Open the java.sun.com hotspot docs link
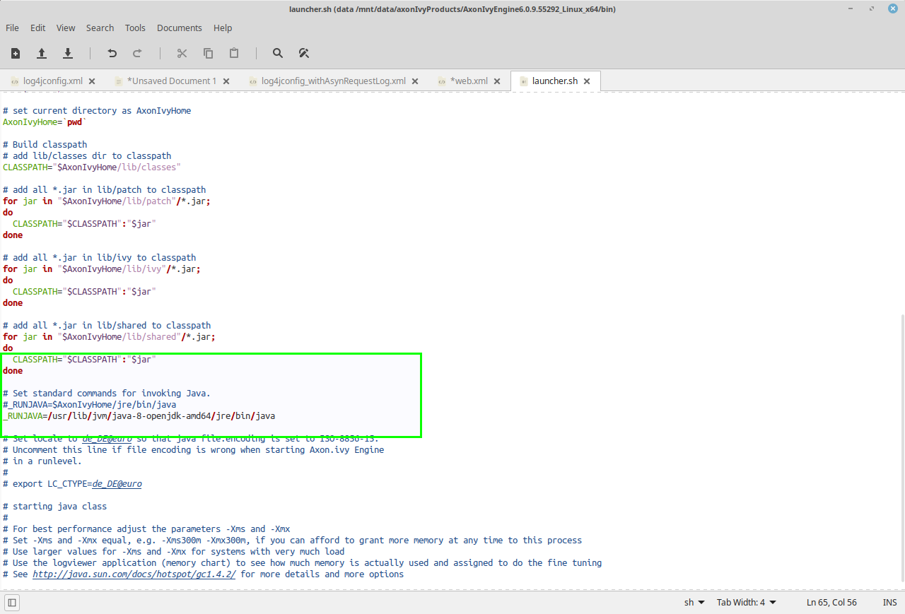 [x=134, y=574]
